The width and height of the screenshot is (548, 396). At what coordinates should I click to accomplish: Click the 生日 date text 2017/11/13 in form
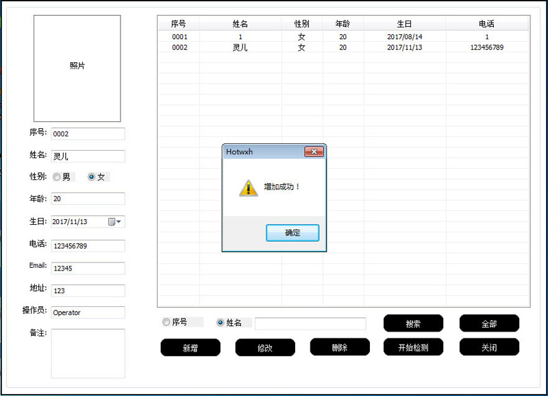point(70,221)
